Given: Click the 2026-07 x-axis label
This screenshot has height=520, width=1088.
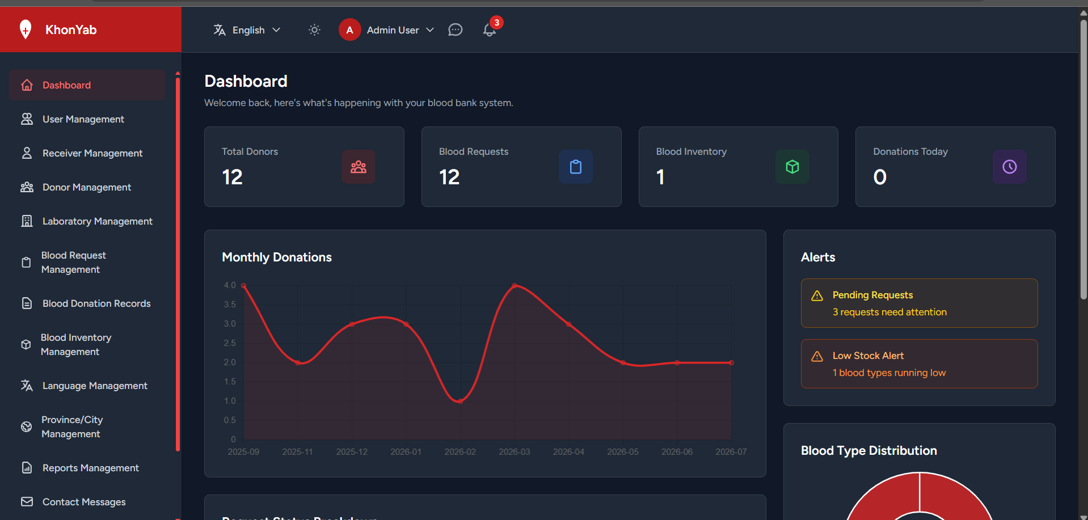Looking at the screenshot, I should coord(731,452).
